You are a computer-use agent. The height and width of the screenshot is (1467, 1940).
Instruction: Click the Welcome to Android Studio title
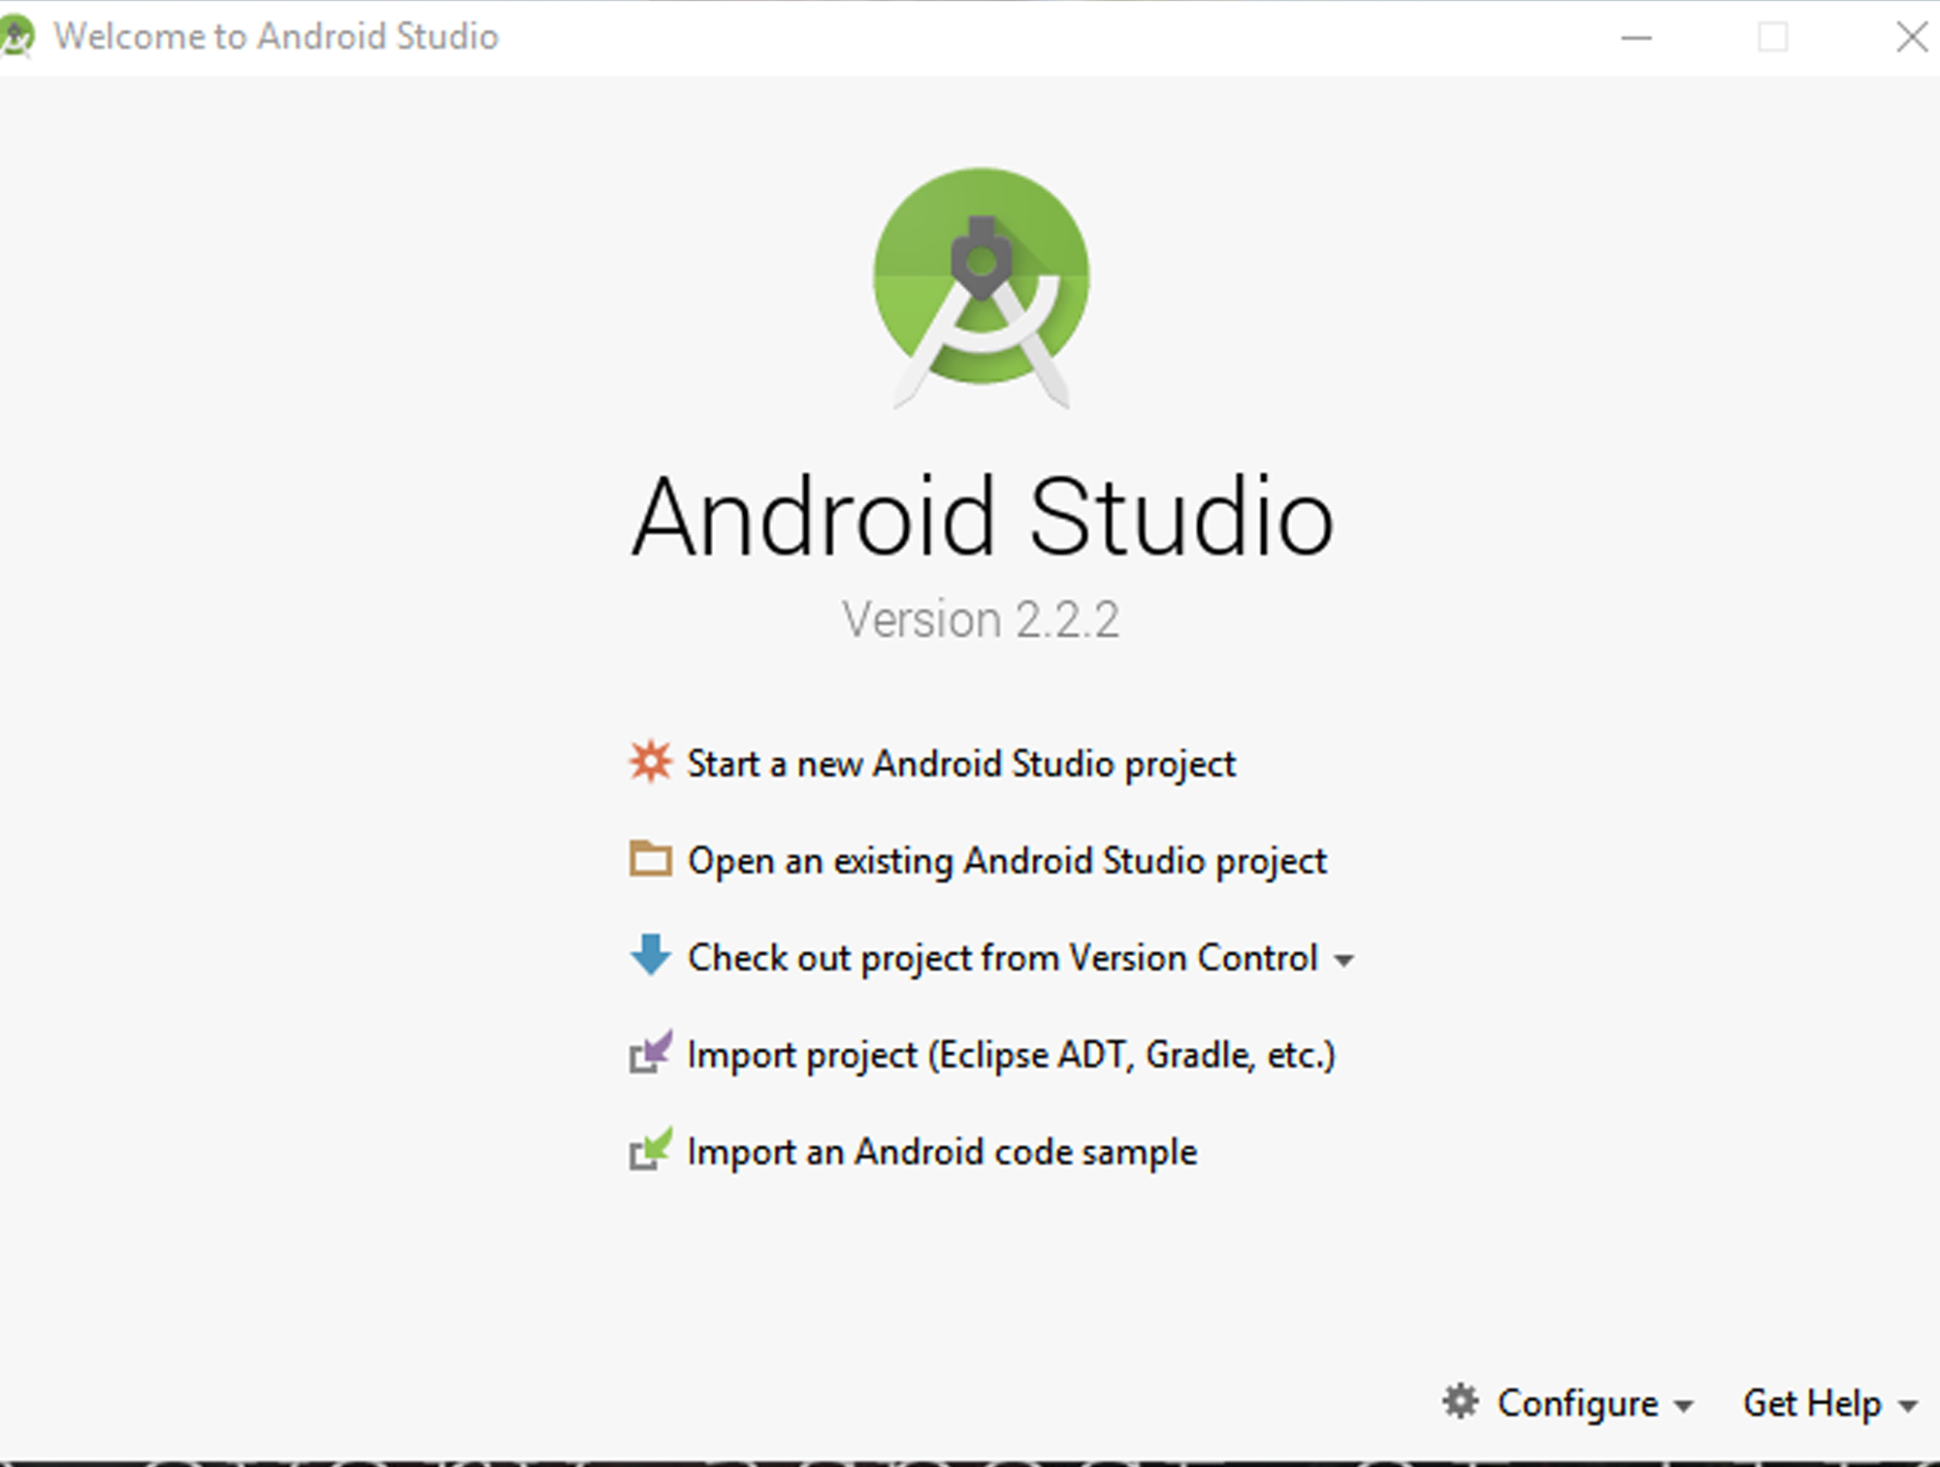[276, 37]
